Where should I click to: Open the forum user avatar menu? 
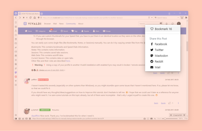[x=179, y=23]
